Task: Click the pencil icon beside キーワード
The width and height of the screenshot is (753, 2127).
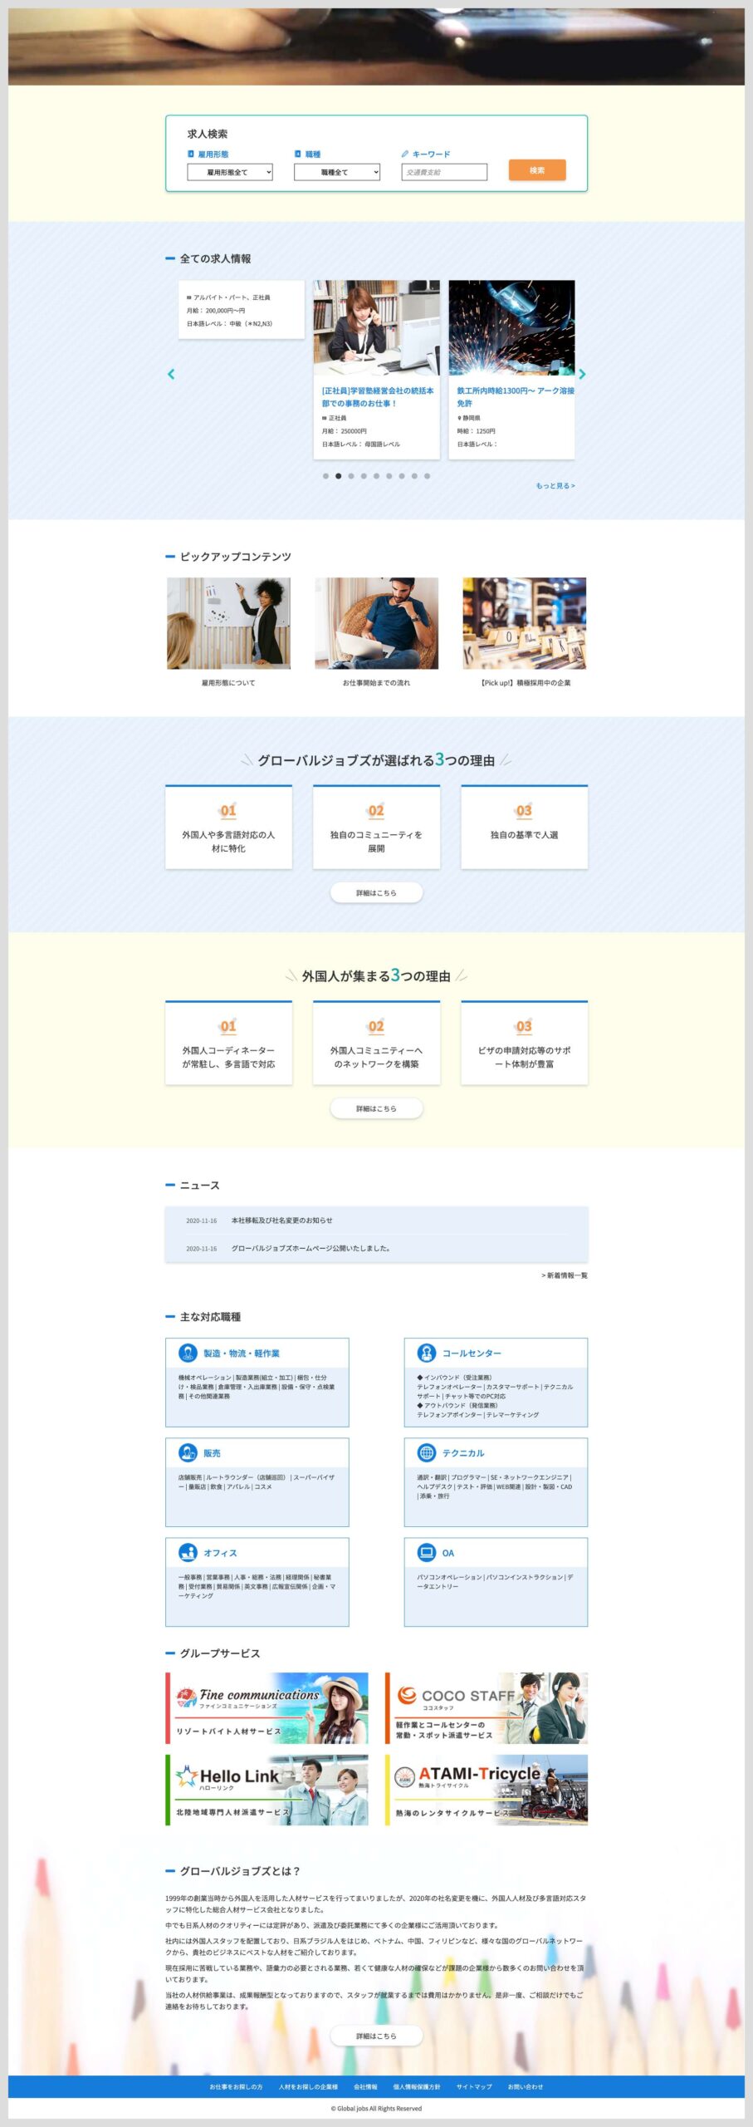Action: 405,154
